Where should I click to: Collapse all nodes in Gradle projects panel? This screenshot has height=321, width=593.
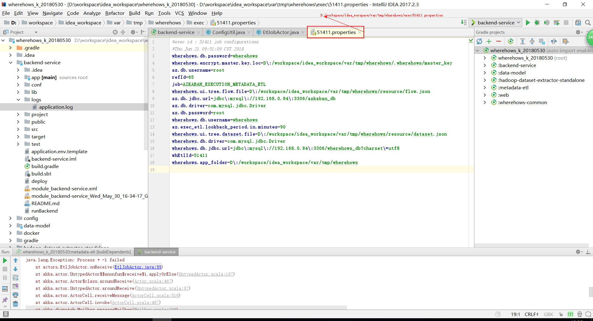532,41
